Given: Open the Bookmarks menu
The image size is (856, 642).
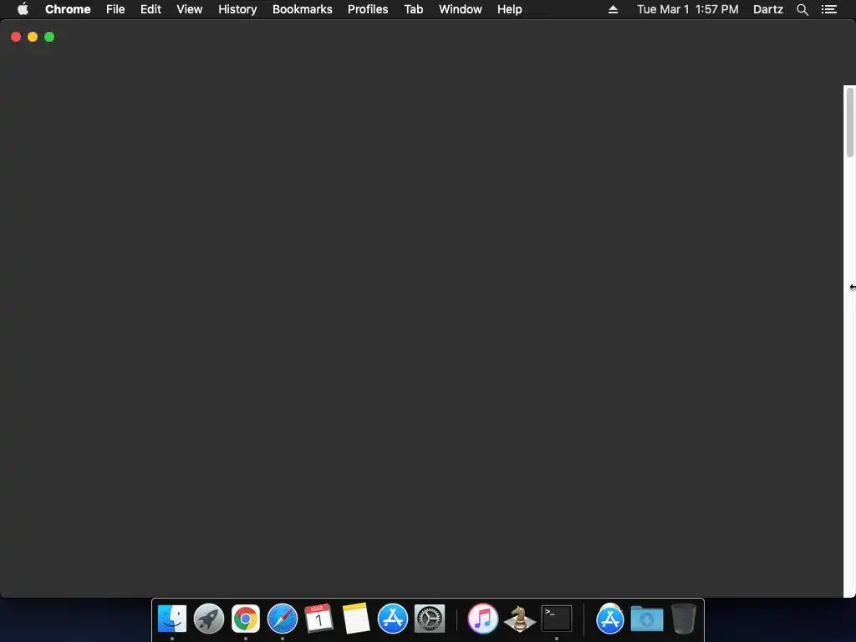Looking at the screenshot, I should pyautogui.click(x=303, y=9).
